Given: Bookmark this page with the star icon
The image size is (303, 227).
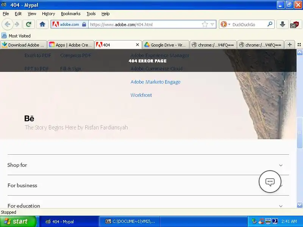Looking at the screenshot, I should 205,24.
